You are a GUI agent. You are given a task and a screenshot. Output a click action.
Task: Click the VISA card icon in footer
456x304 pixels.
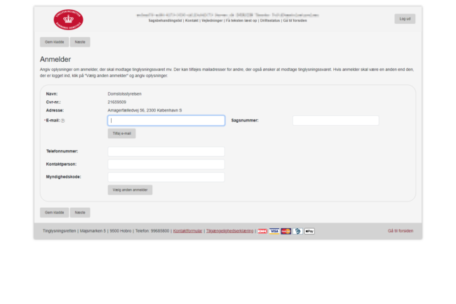tap(274, 231)
